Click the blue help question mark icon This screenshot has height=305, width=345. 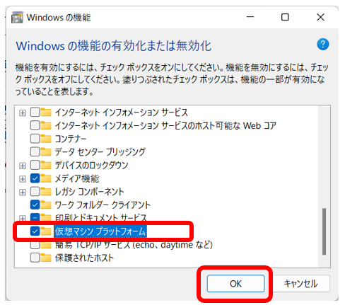coord(322,45)
